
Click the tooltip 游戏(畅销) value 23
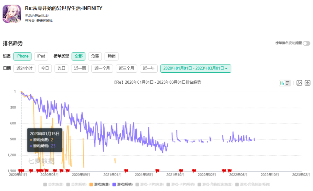pyautogui.click(x=53, y=146)
